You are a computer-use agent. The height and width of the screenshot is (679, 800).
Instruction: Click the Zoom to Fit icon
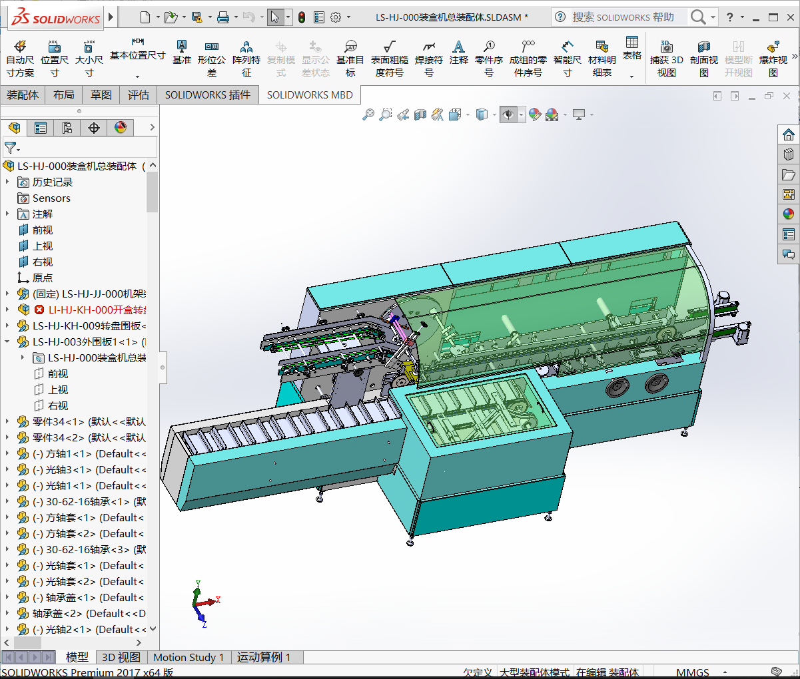368,114
